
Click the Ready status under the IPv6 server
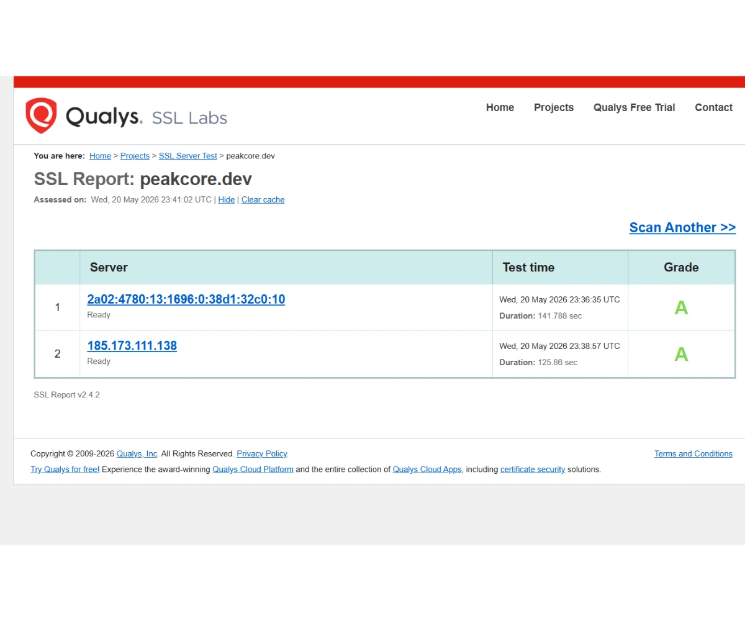(x=99, y=315)
